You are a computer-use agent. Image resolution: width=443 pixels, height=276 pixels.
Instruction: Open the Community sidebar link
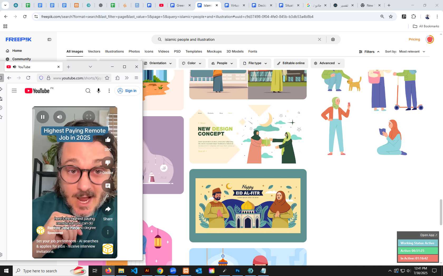(x=22, y=59)
